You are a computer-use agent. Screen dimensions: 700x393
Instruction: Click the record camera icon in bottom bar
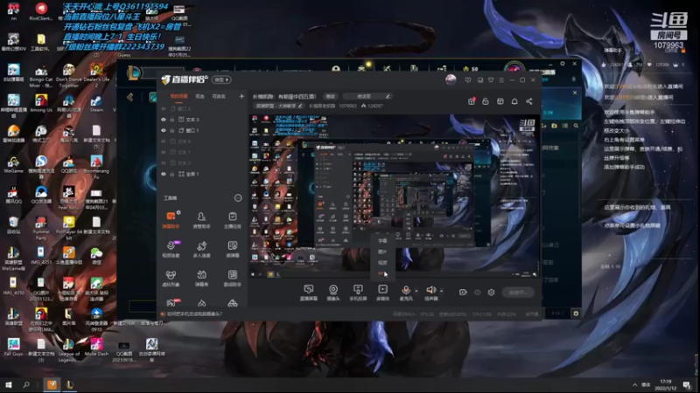click(x=463, y=293)
